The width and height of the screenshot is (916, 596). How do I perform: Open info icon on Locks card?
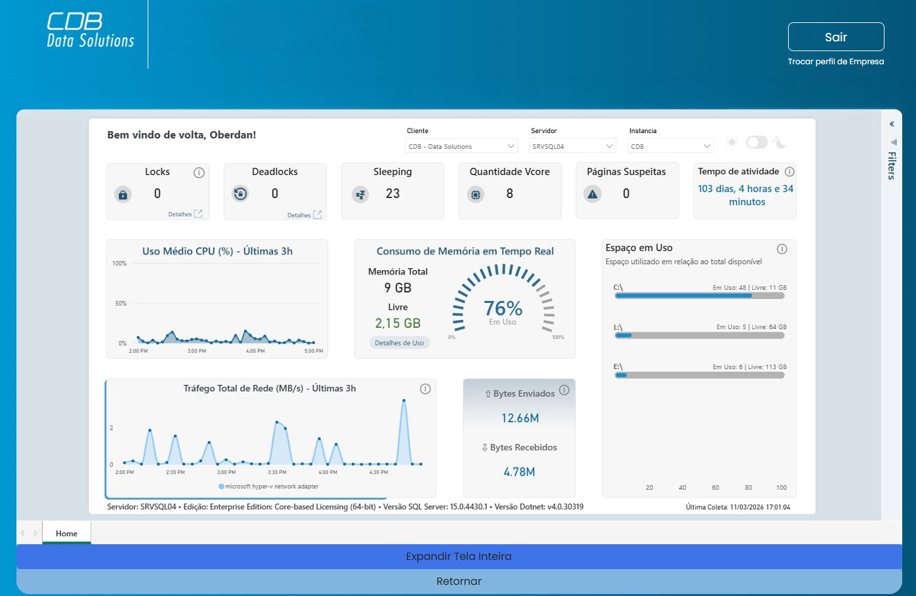199,172
